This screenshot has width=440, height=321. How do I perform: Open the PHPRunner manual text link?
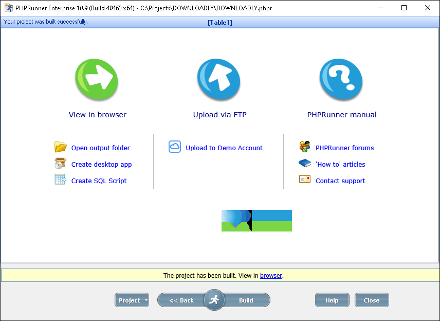click(x=342, y=115)
